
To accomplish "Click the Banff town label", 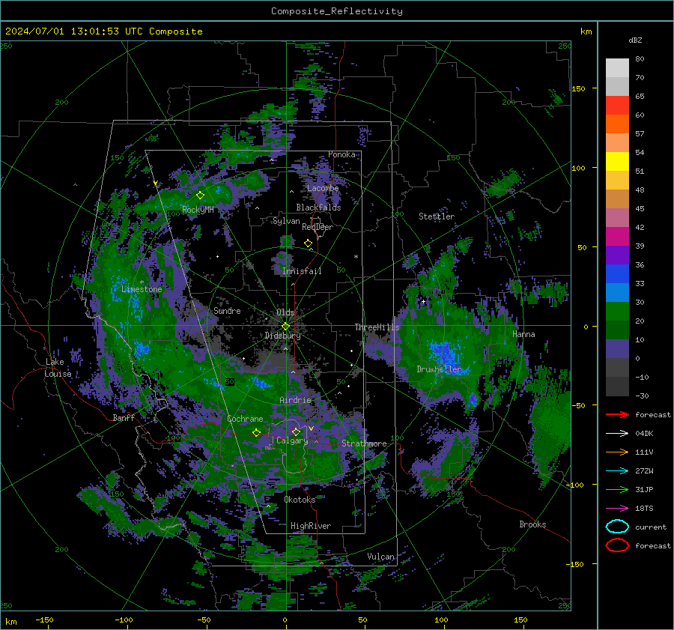I will (x=124, y=418).
